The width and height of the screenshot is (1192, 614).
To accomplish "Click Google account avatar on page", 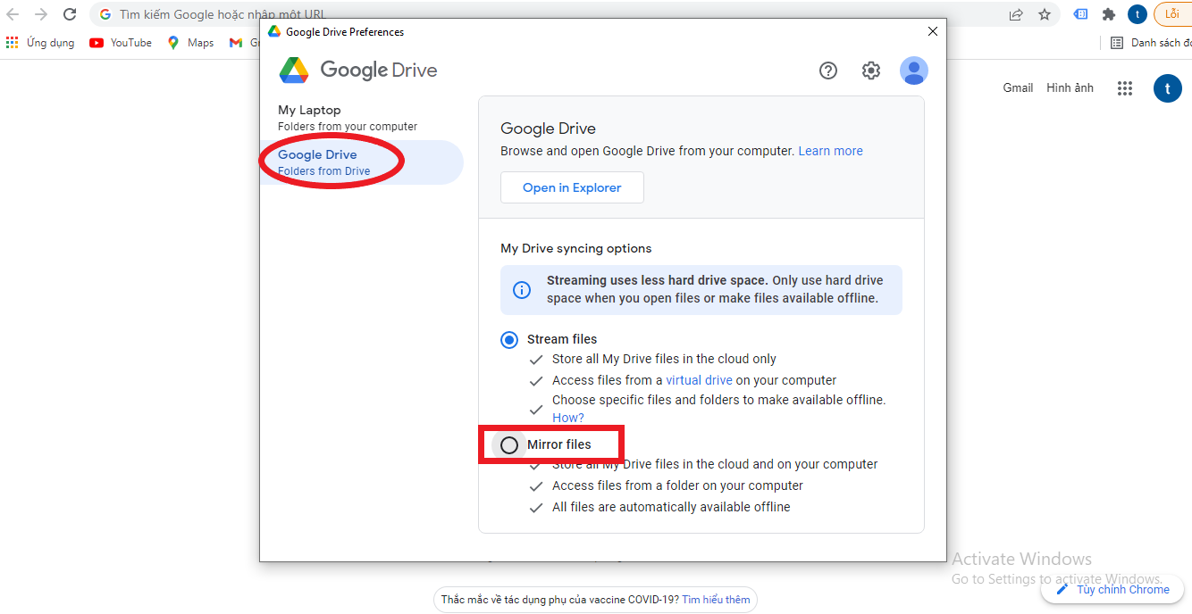I will (1167, 88).
